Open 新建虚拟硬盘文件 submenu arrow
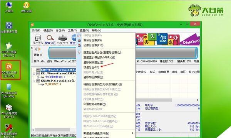The height and width of the screenshot is (138, 231). (133, 133)
